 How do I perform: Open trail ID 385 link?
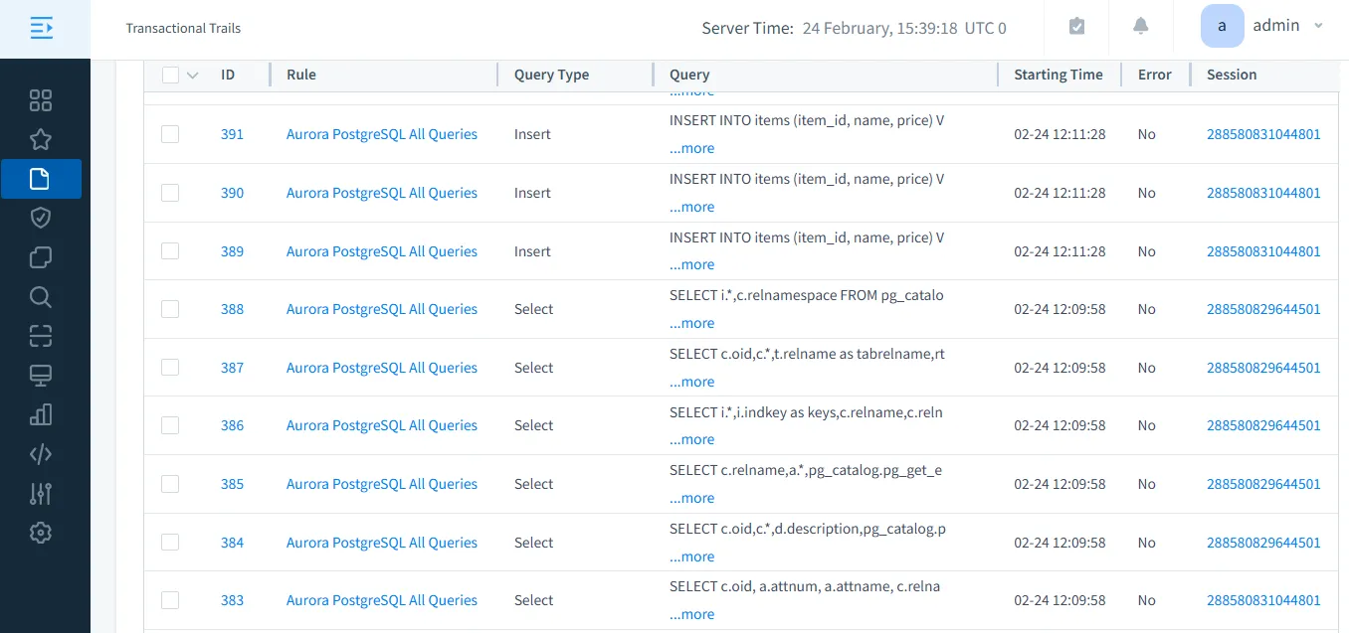coord(232,484)
